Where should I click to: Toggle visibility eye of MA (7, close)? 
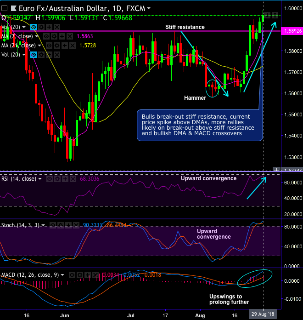[x=46, y=36]
